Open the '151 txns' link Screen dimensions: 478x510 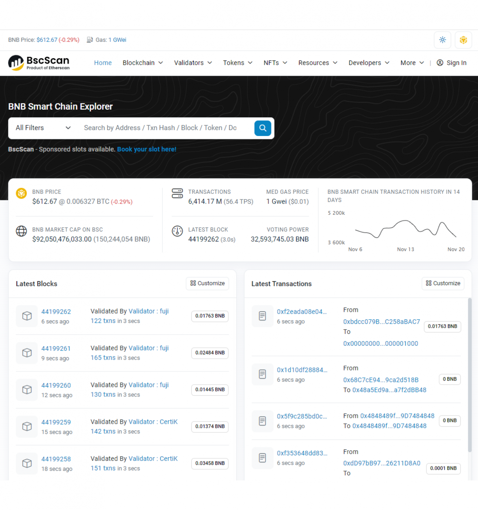103,468
